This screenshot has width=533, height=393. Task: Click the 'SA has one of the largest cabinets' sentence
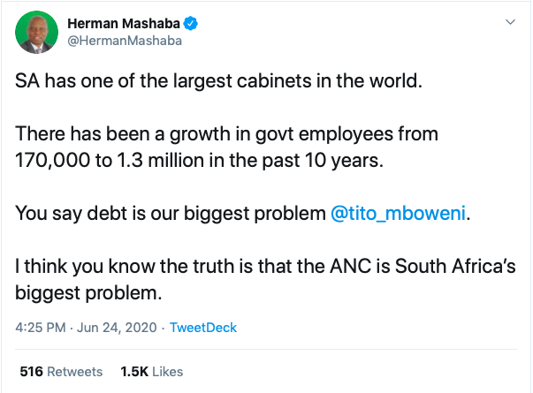tap(218, 81)
